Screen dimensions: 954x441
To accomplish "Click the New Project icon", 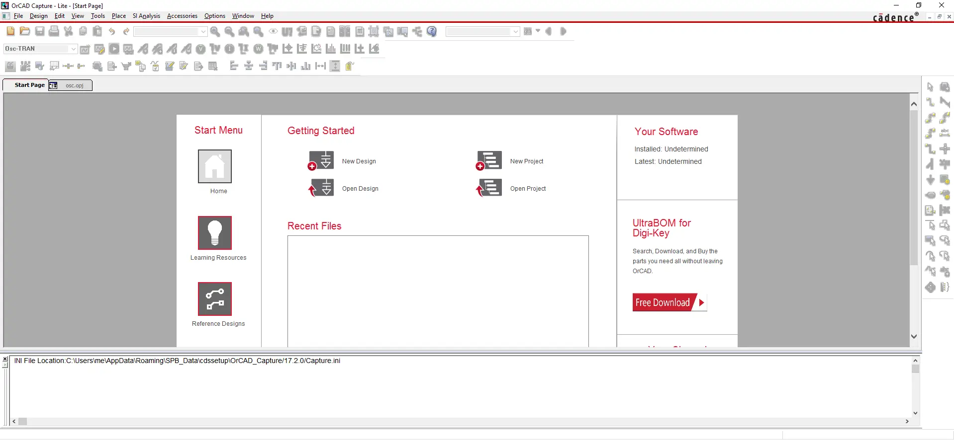I will click(489, 160).
